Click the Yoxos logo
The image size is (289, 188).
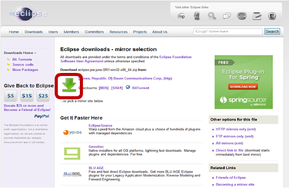(72, 132)
